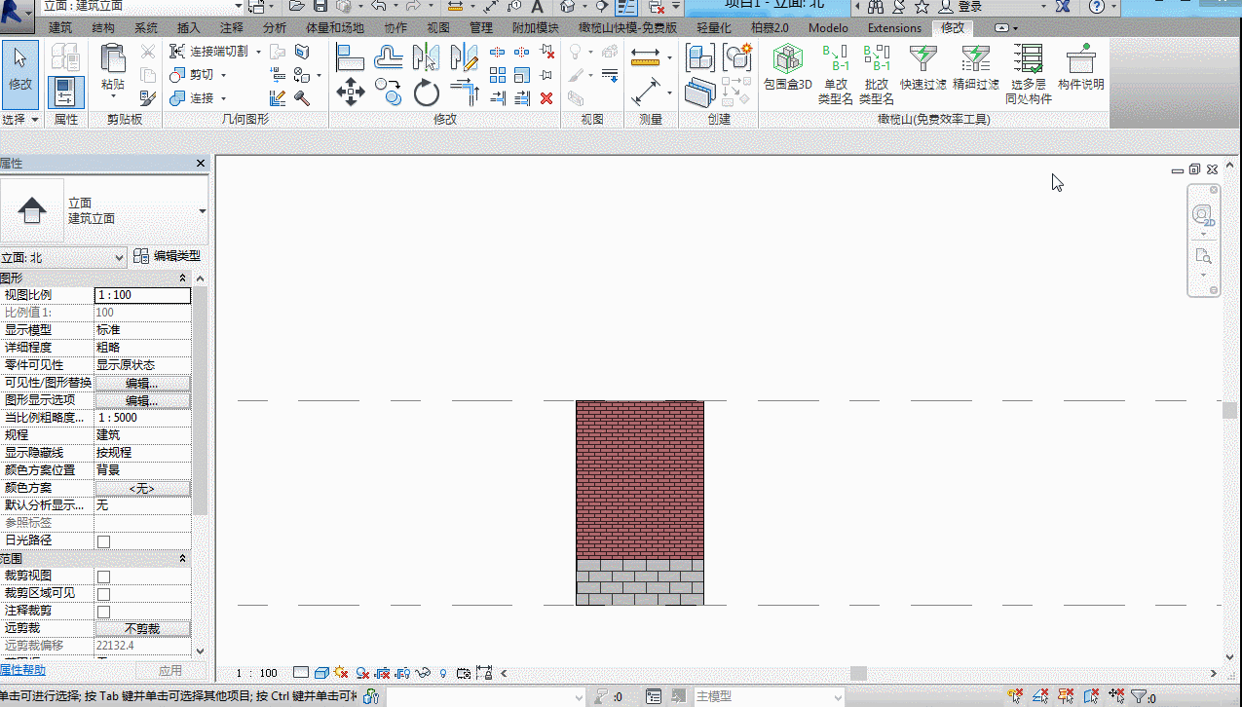This screenshot has width=1242, height=707.
Task: Select the 粘贴 paste icon
Action: coord(113,67)
